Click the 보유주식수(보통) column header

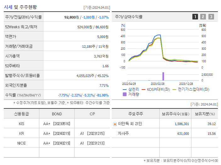click(x=175, y=114)
